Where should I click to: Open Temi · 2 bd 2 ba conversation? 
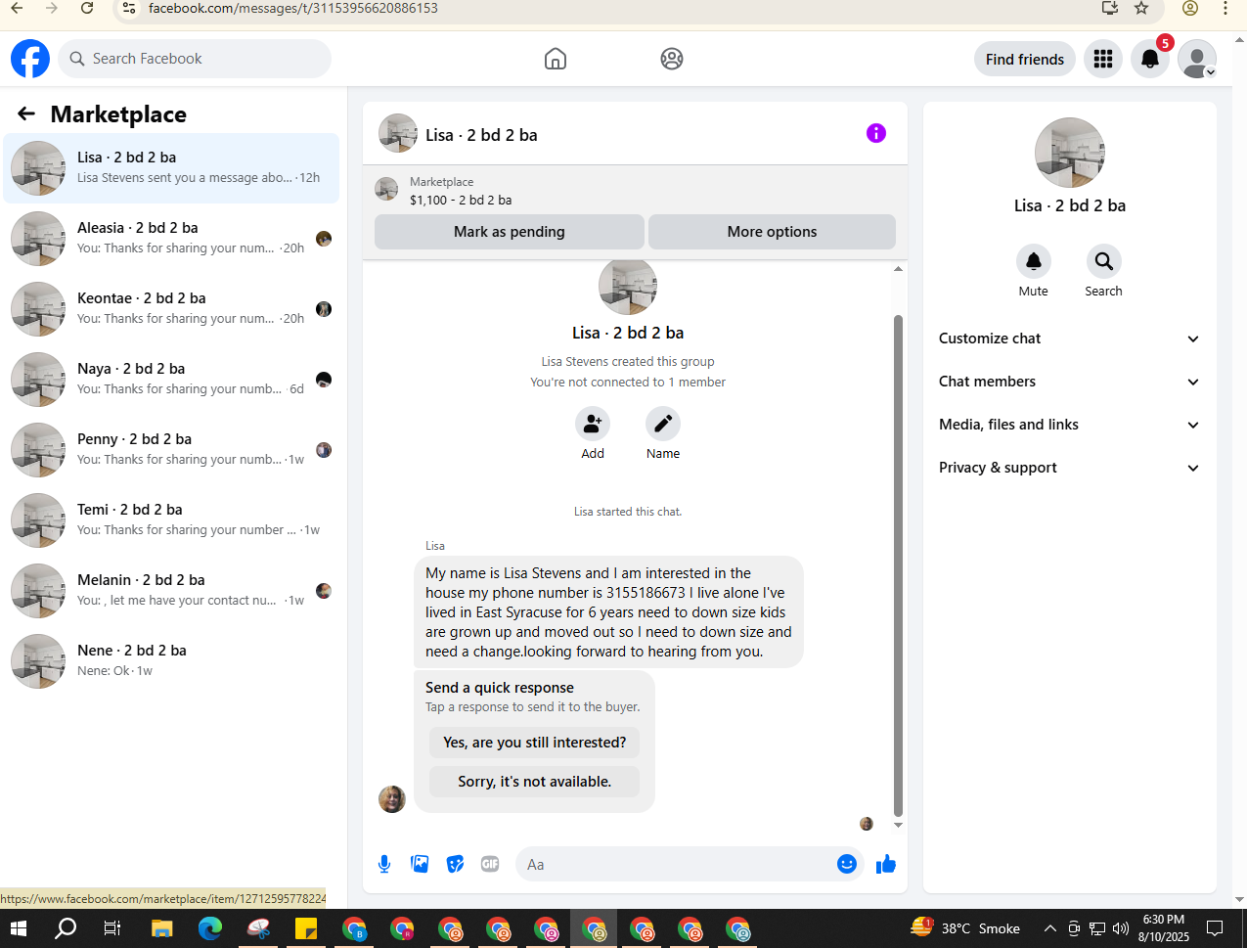pos(171,520)
